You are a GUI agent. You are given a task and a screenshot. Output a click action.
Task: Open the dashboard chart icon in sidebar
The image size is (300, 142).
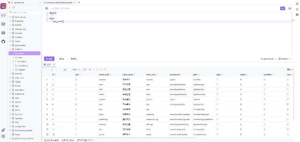coord(3,24)
